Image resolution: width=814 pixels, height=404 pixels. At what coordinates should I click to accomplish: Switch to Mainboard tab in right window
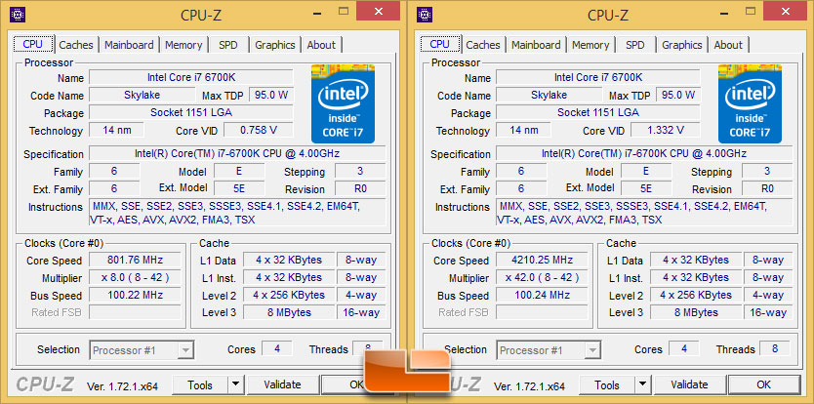point(536,45)
